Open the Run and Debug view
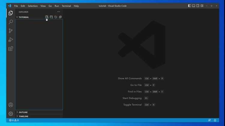This screenshot has width=225, height=126. click(11, 40)
